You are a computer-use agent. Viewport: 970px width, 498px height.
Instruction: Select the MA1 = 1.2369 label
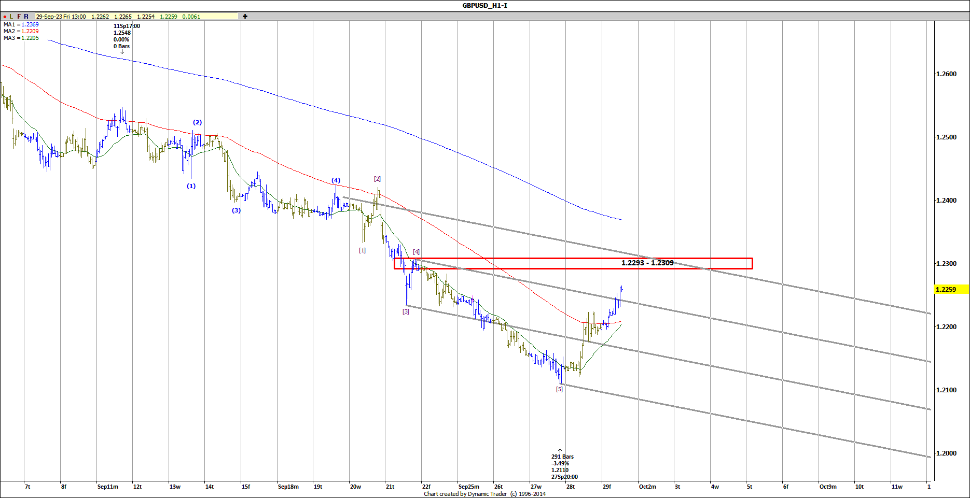(x=21, y=24)
